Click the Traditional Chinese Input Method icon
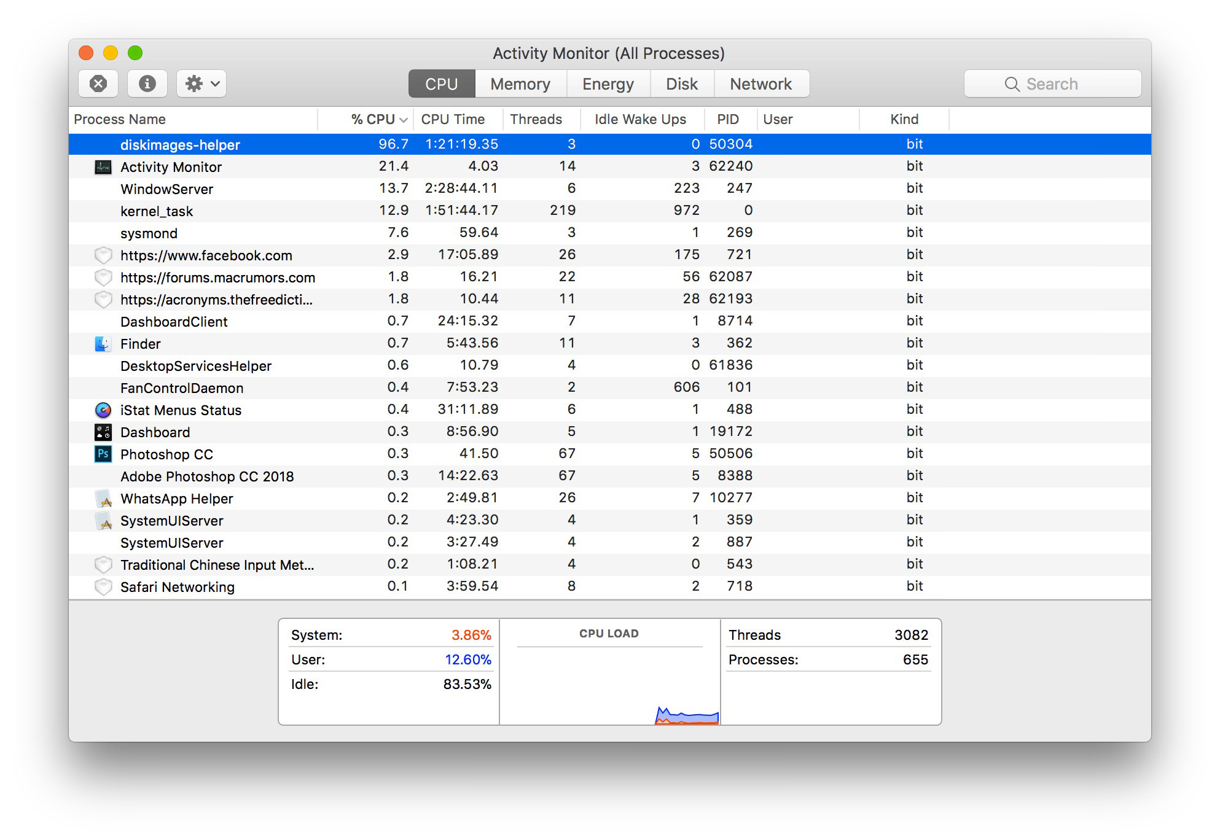Image resolution: width=1220 pixels, height=840 pixels. click(x=103, y=565)
